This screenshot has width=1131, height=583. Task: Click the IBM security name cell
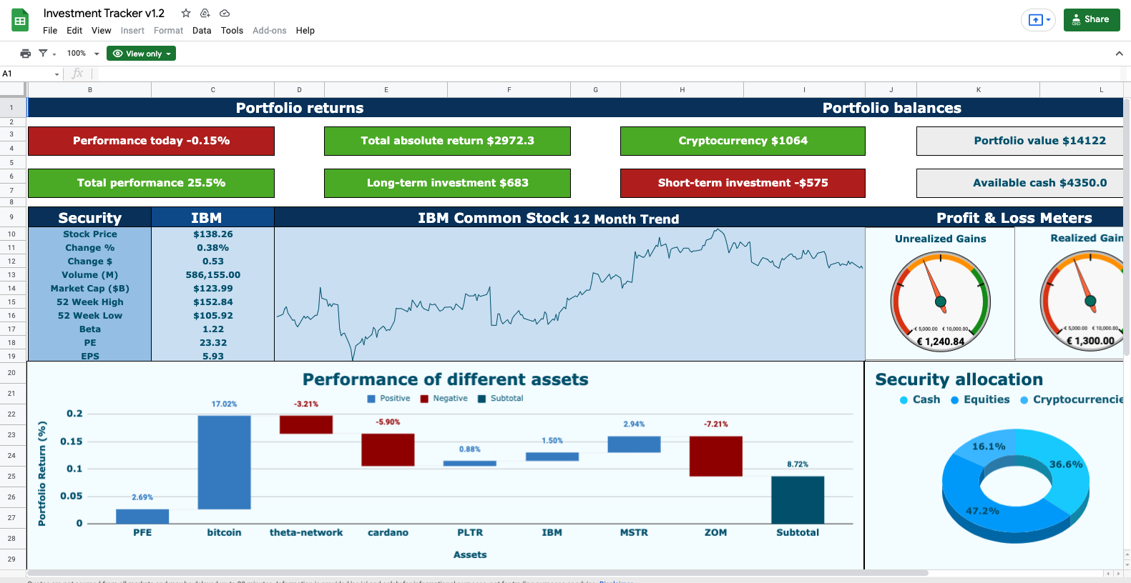(212, 217)
